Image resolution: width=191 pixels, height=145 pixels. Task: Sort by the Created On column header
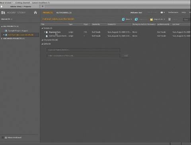pos(112,24)
